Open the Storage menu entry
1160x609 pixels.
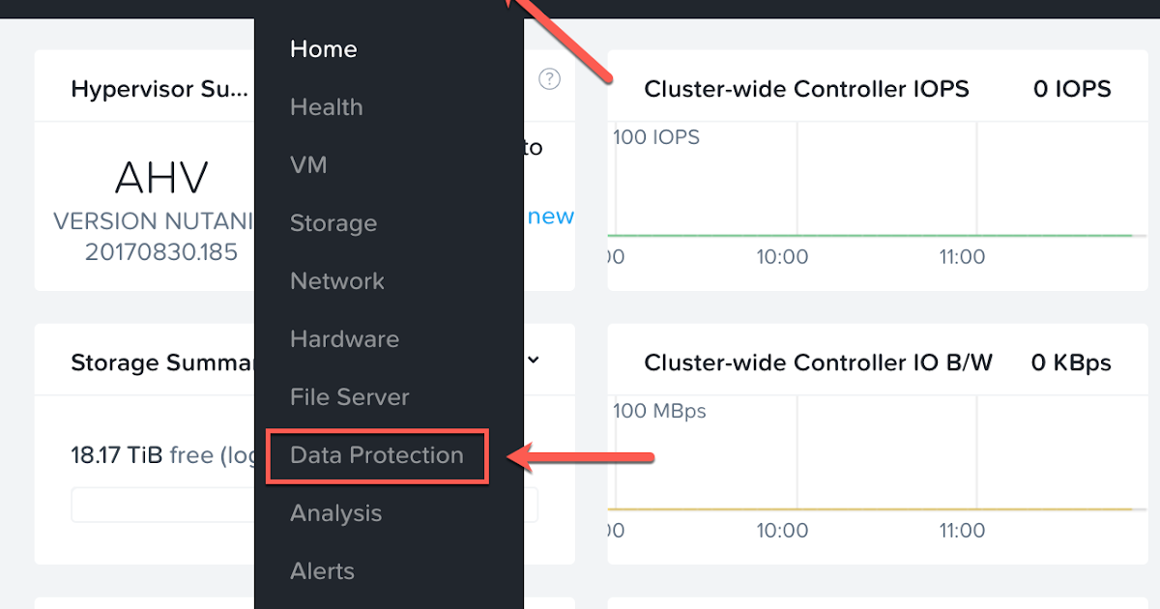[x=333, y=223]
